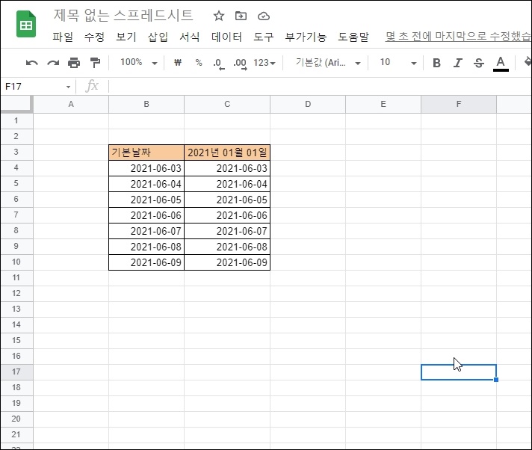Open the font family dropdown
The height and width of the screenshot is (450, 532).
pos(328,63)
